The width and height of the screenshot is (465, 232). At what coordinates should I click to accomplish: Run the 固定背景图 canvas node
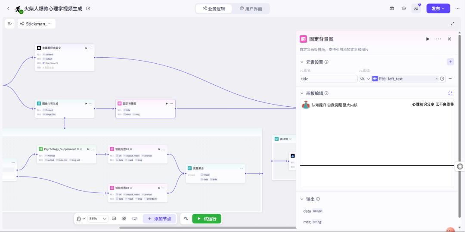click(x=167, y=103)
